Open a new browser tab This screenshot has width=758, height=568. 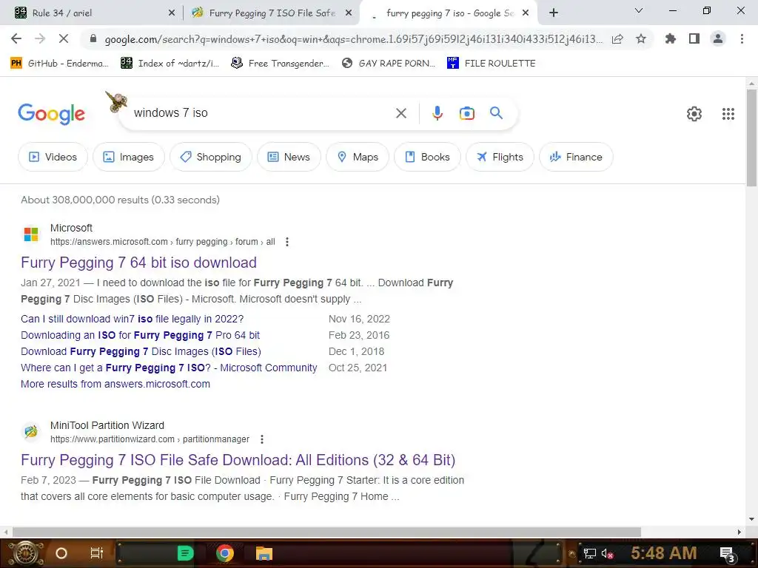tap(554, 13)
